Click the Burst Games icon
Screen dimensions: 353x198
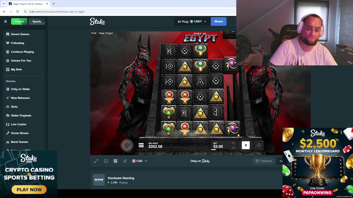(x=7, y=142)
